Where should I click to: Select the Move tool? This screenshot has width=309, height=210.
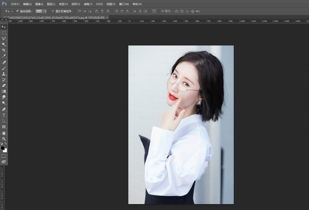[4, 27]
